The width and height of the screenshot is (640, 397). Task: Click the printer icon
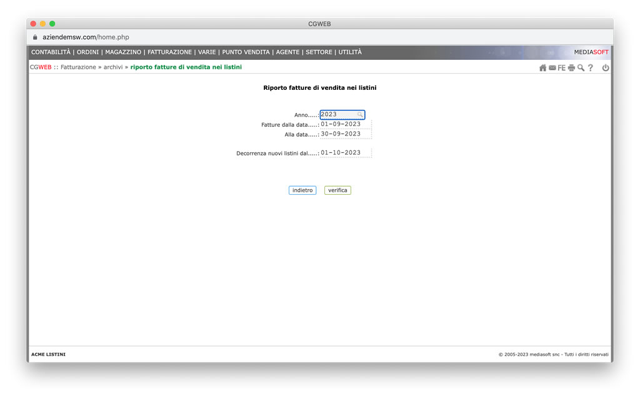pos(571,67)
